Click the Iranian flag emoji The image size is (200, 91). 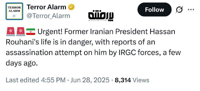(30, 32)
